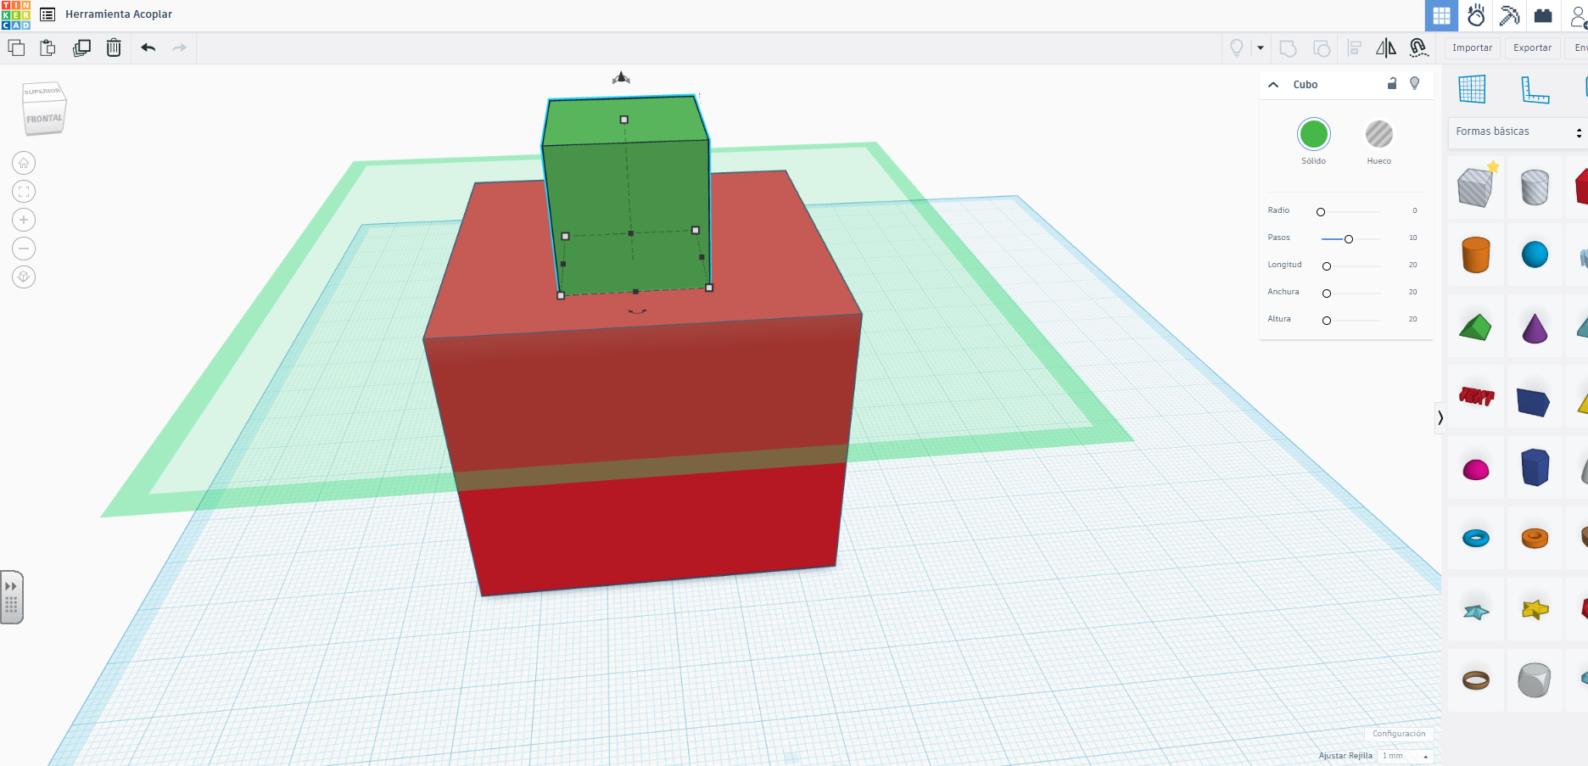Set shape to Sólido
This screenshot has width=1588, height=766.
[x=1313, y=135]
